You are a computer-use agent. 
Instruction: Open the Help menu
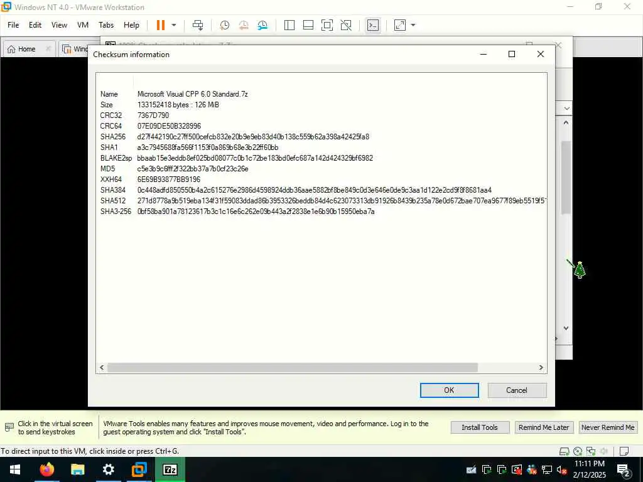(131, 25)
